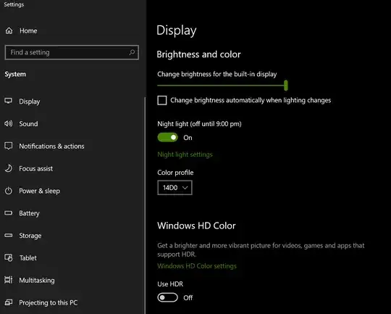Click the Night light off until 9:00 pm text
The width and height of the screenshot is (391, 314).
tap(199, 124)
